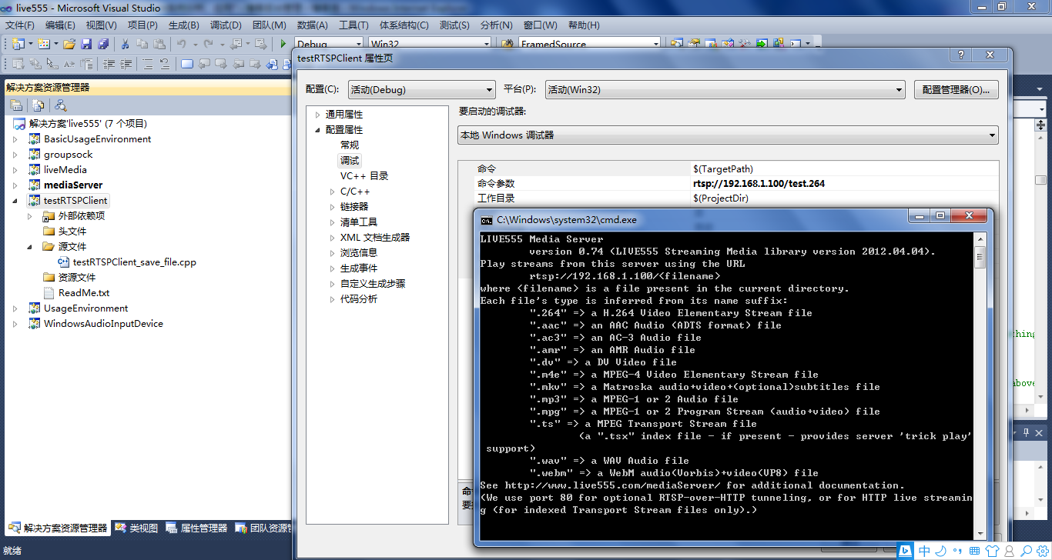Click the Redo arrow icon
Screen dimensions: 1052x560
[208, 44]
